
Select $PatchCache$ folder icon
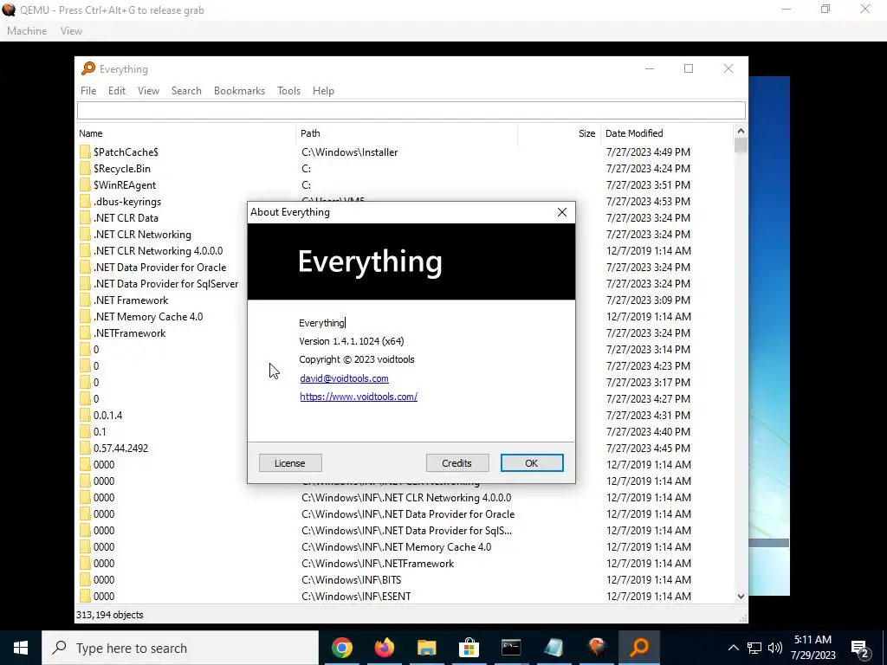click(85, 152)
